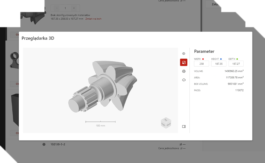This screenshot has width=265, height=163.
Task: Select the 102138-5-2 item row
Action: [x=58, y=144]
